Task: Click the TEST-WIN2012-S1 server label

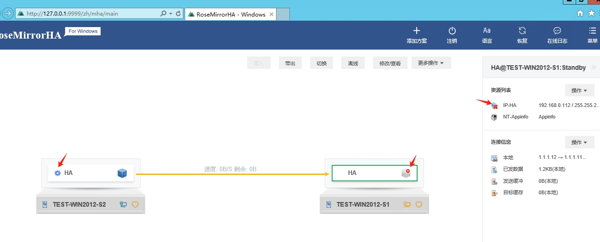Action: coord(363,204)
